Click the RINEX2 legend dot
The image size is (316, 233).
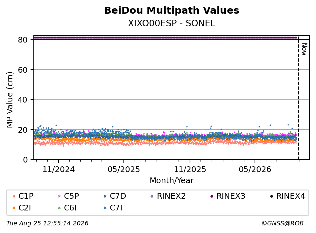click(152, 196)
